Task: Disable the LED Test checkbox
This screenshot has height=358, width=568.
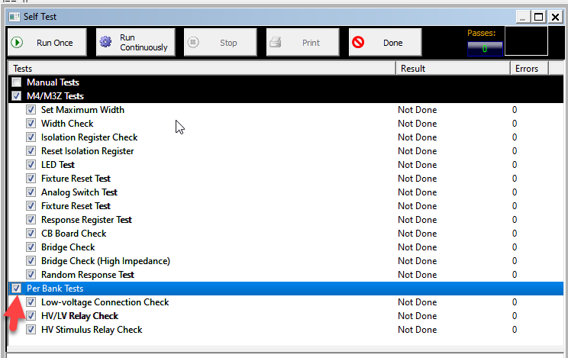Action: [x=31, y=165]
